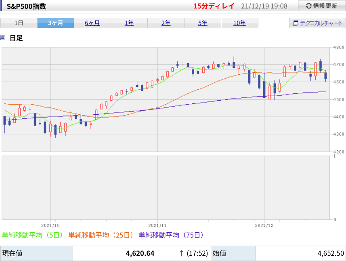Click the 単純移動平均（75日）legend label
The width and height of the screenshot is (346, 261).
pos(171,235)
